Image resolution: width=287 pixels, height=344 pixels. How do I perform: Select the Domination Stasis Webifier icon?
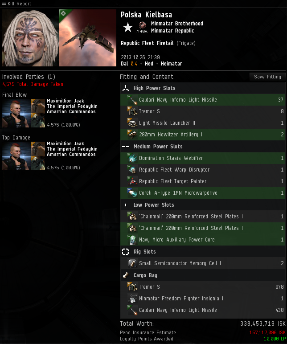click(132, 158)
